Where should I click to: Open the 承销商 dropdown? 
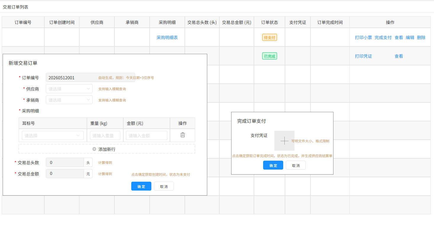(x=69, y=100)
